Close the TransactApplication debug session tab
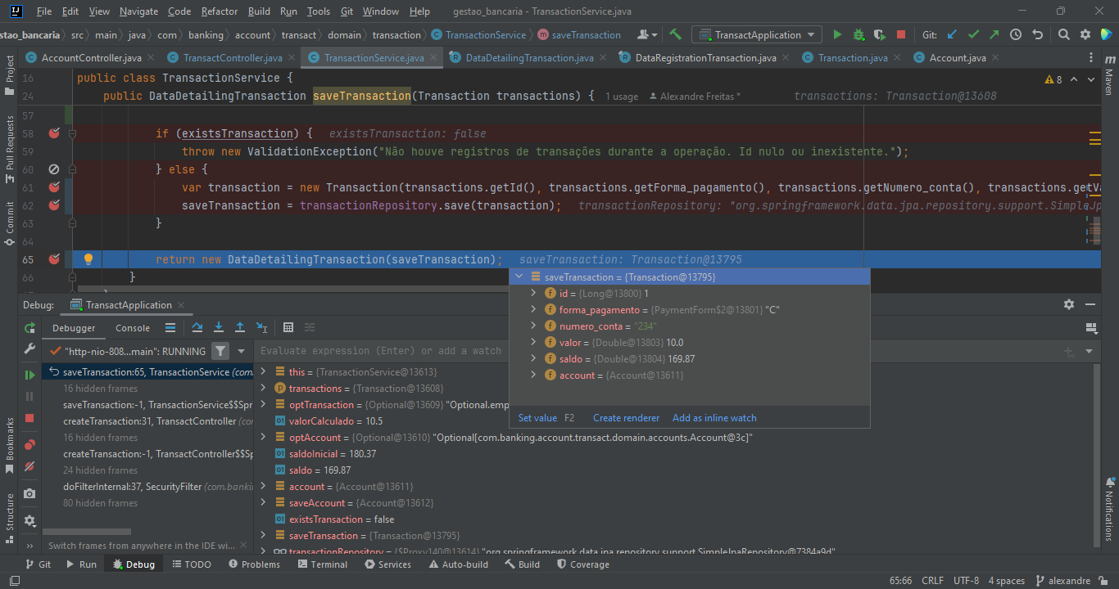Viewport: 1119px width, 589px height. [x=182, y=305]
